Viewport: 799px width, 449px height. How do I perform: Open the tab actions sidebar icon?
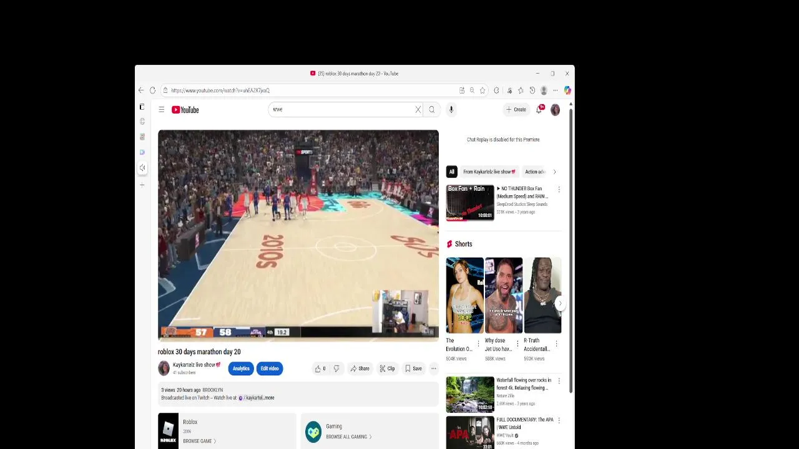coord(142,107)
